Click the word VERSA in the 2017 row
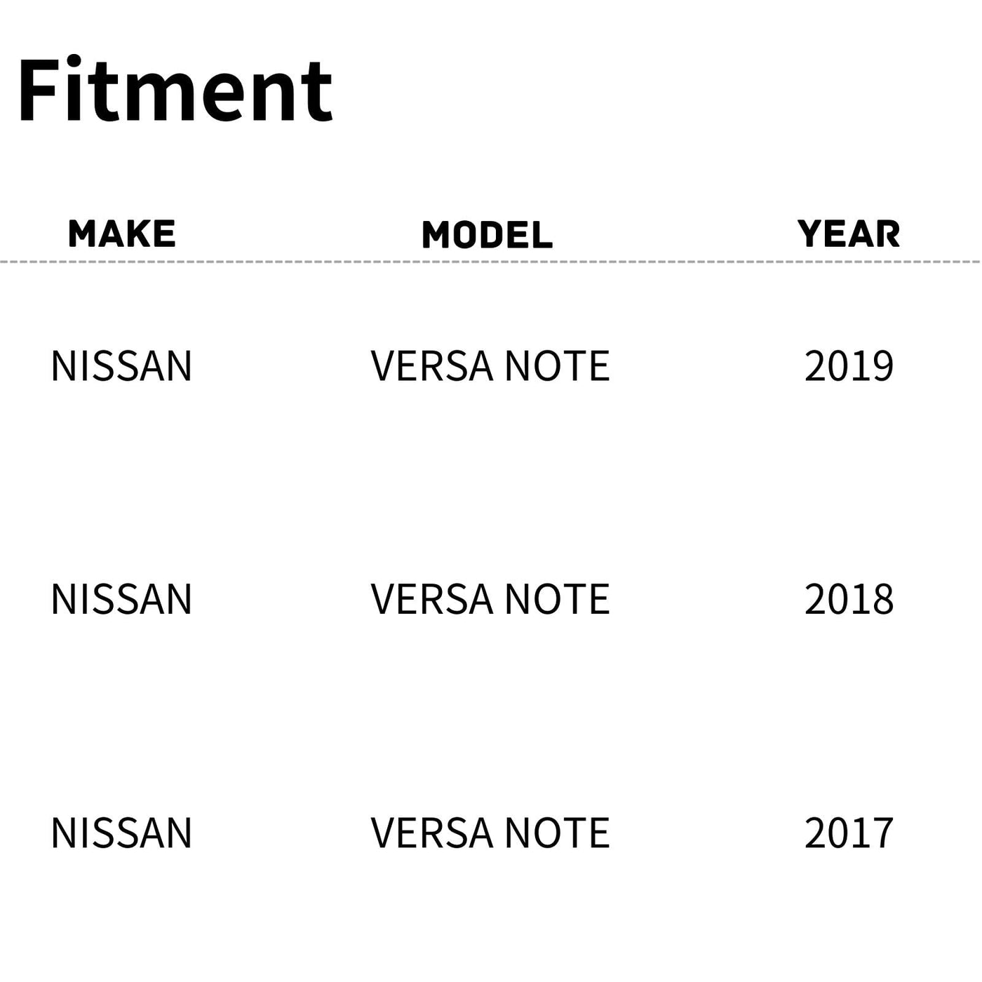 [431, 833]
